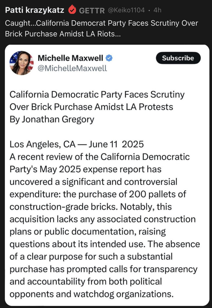This screenshot has width=212, height=308.
Task: Click the gray GETTR label
Action: (92, 11)
